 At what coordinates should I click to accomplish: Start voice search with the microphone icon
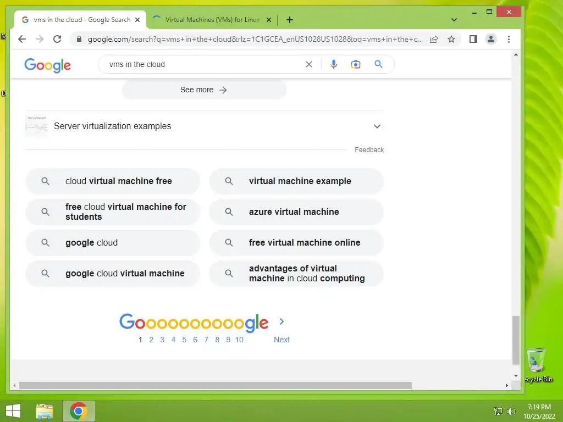pyautogui.click(x=334, y=64)
